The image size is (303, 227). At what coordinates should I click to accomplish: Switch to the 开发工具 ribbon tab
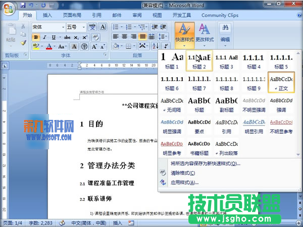pyautogui.click(x=182, y=15)
